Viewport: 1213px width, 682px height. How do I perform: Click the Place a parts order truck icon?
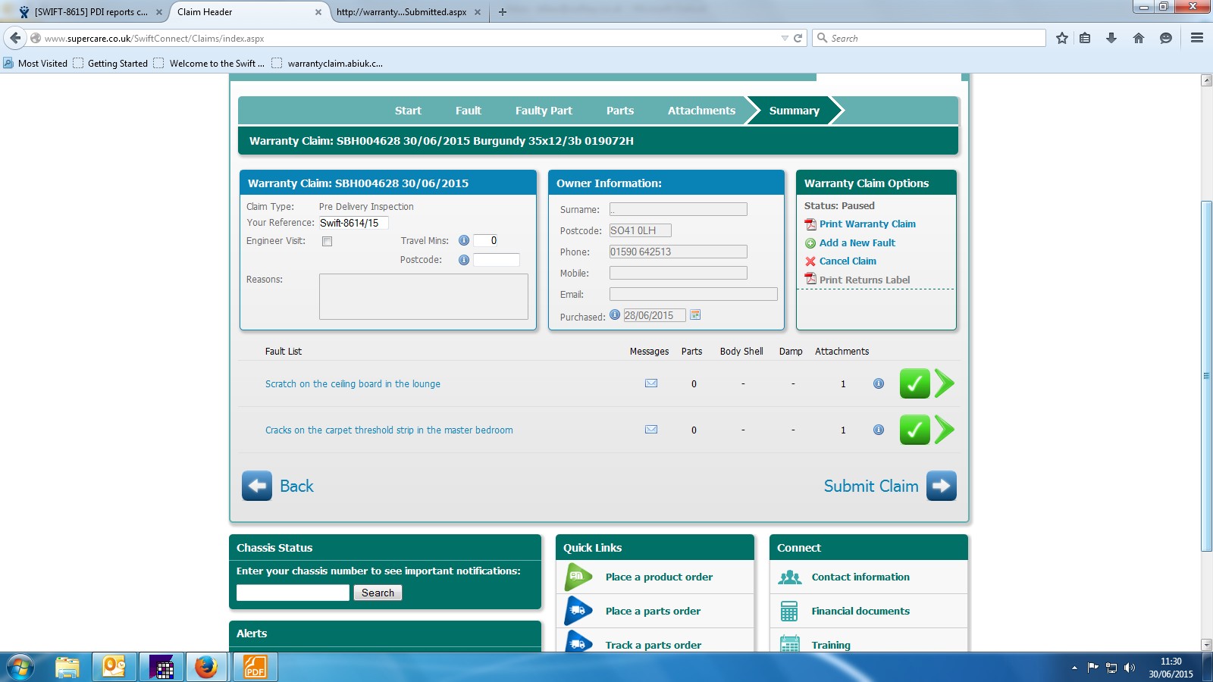coord(578,611)
